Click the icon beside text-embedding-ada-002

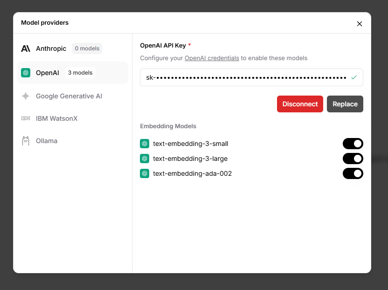[x=145, y=173]
